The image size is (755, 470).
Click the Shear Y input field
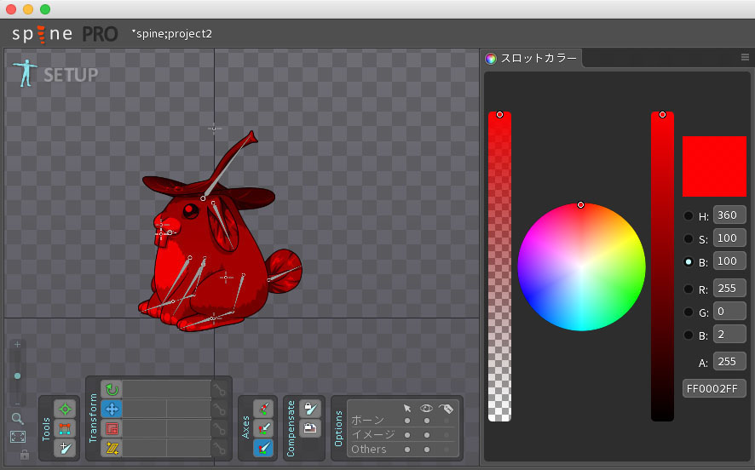[189, 449]
